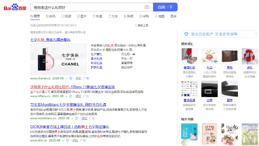Open the DIOR迪奥官方线上精品店 result

(x=70, y=127)
